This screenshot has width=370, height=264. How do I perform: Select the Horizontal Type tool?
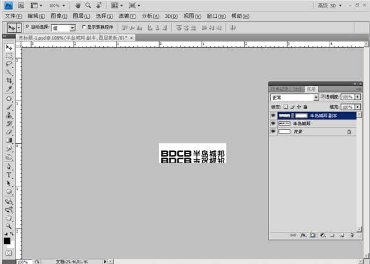[9, 174]
